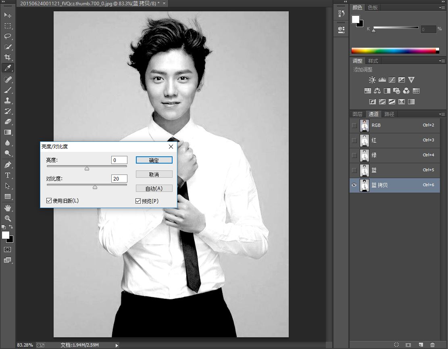The height and width of the screenshot is (349, 448).
Task: Select the Eraser tool
Action: click(7, 121)
